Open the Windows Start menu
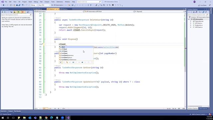Viewport: 213px width, 120px height. click(x=2, y=118)
